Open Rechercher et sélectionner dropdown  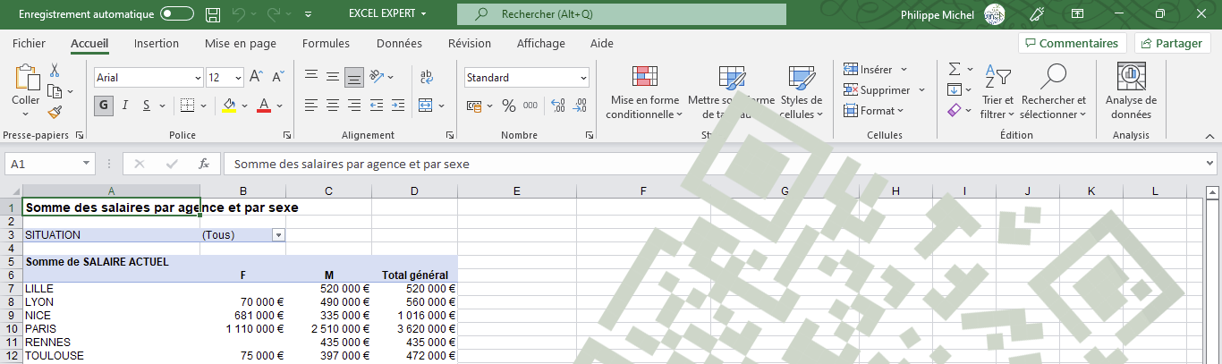coord(1054,91)
